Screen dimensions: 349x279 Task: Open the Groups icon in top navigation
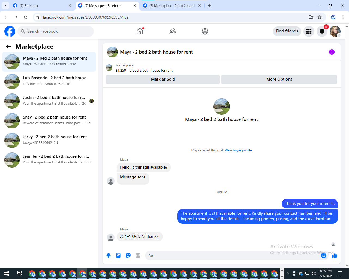pos(205,31)
